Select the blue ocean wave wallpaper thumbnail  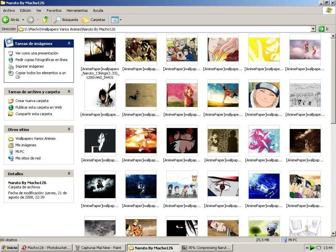pyautogui.click(x=264, y=186)
